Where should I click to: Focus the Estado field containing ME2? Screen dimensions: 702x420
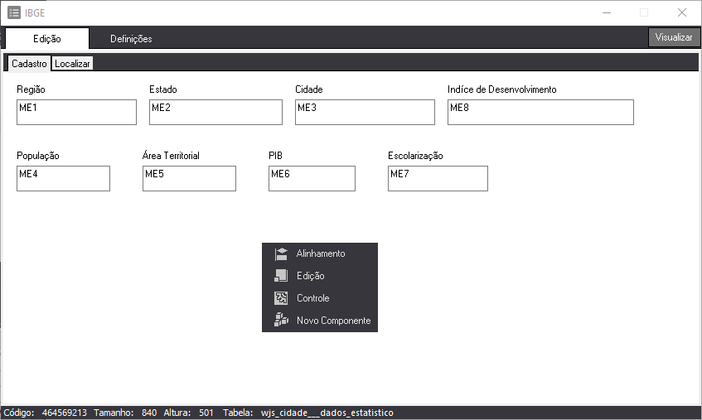pos(215,113)
